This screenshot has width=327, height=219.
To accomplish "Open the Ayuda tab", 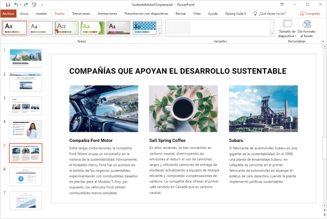I will point(213,14).
